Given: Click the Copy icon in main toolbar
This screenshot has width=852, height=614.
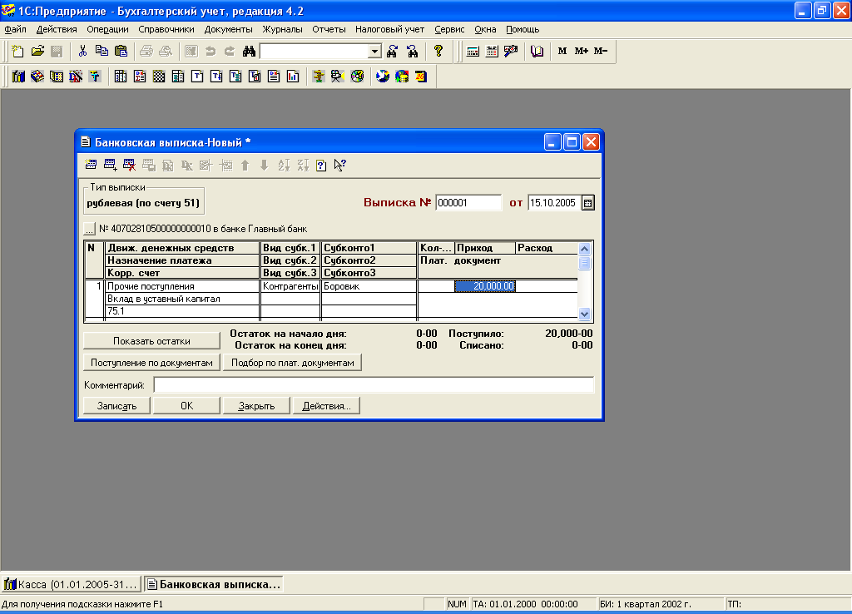Looking at the screenshot, I should [102, 51].
